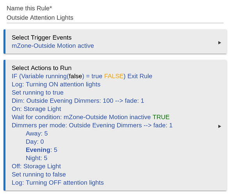Expand Select Actions to Run arrow
231x195 pixels.
pyautogui.click(x=220, y=126)
